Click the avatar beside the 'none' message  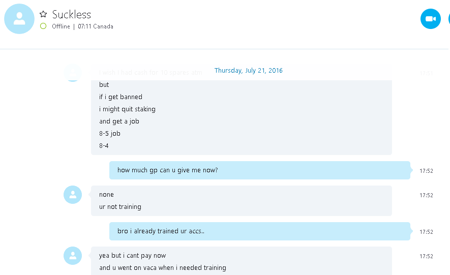[73, 195]
